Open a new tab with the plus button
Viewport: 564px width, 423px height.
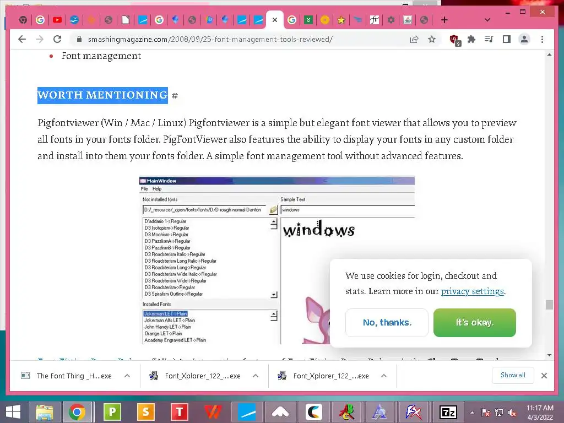(444, 20)
